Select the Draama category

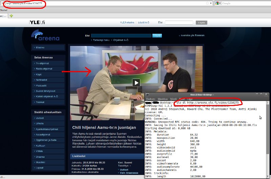48,157
